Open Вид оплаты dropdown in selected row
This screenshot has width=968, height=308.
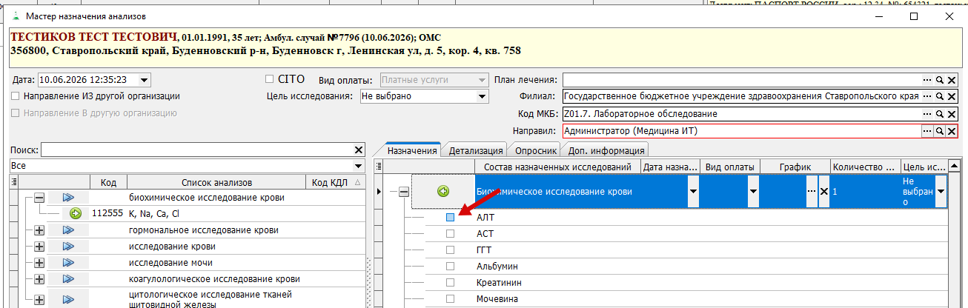point(753,192)
